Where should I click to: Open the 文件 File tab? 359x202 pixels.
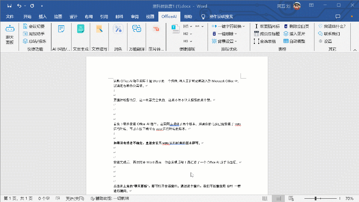[10, 17]
